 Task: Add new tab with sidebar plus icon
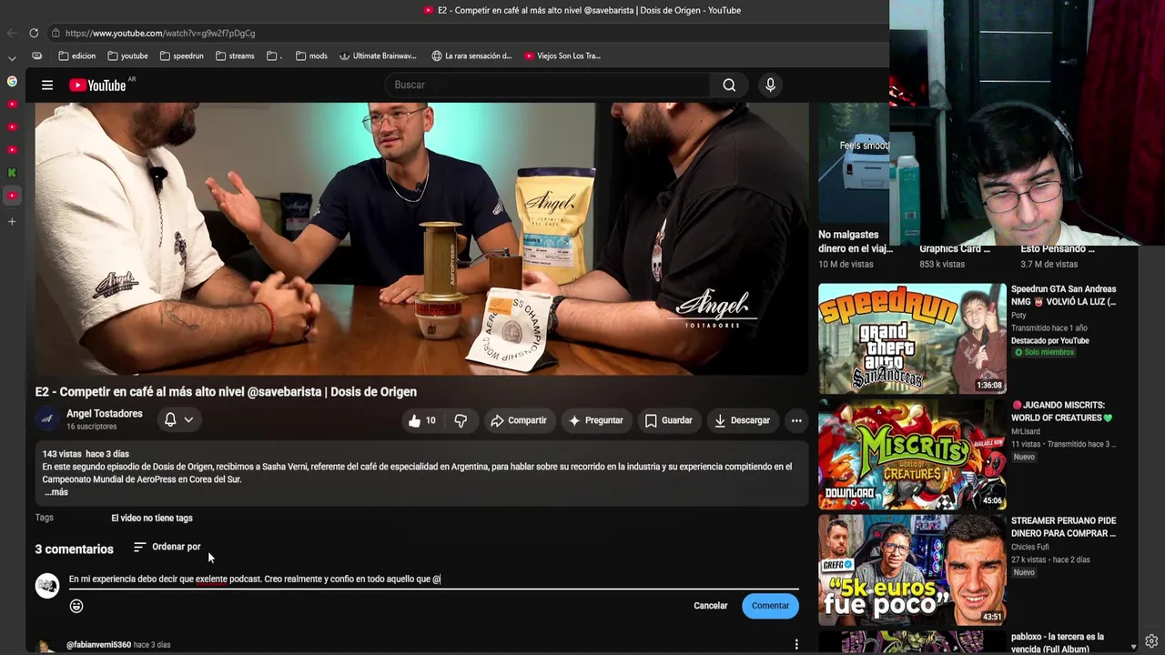pyautogui.click(x=12, y=221)
